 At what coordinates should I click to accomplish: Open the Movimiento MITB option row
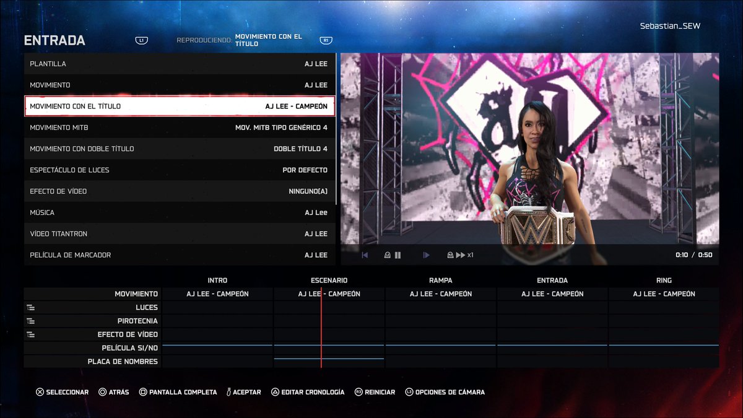(x=180, y=128)
